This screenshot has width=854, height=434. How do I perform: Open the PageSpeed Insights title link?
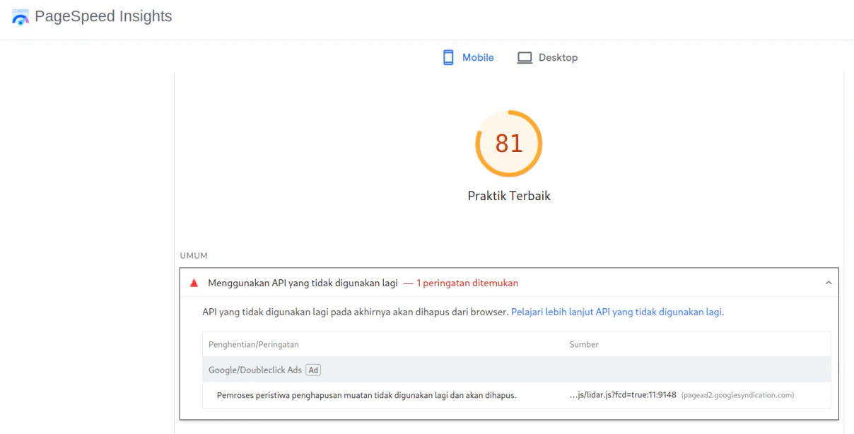click(x=103, y=16)
